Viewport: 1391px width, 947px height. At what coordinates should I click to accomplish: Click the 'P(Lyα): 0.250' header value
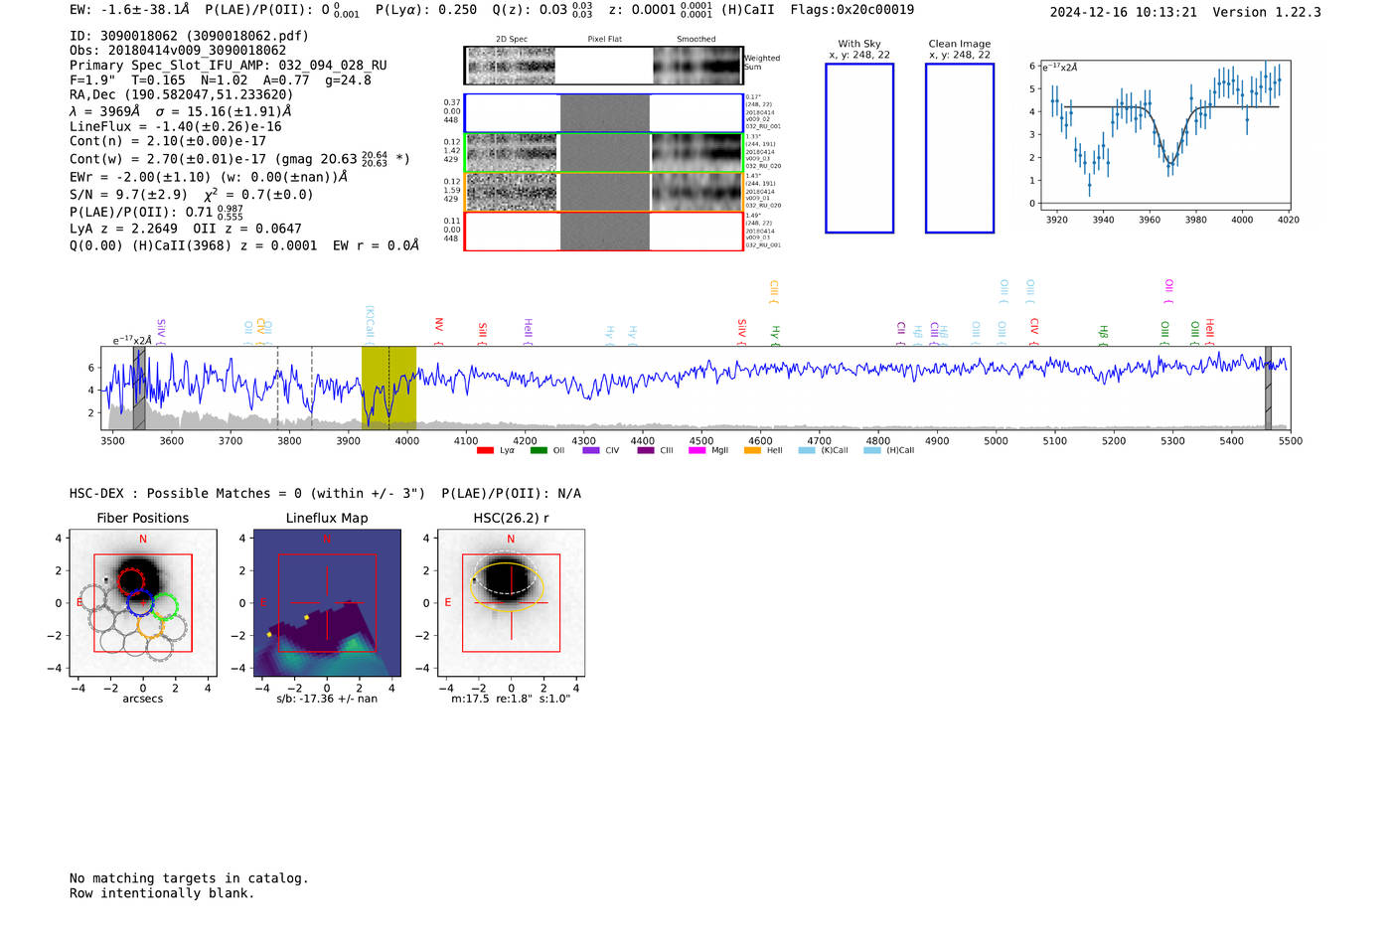coord(426,10)
